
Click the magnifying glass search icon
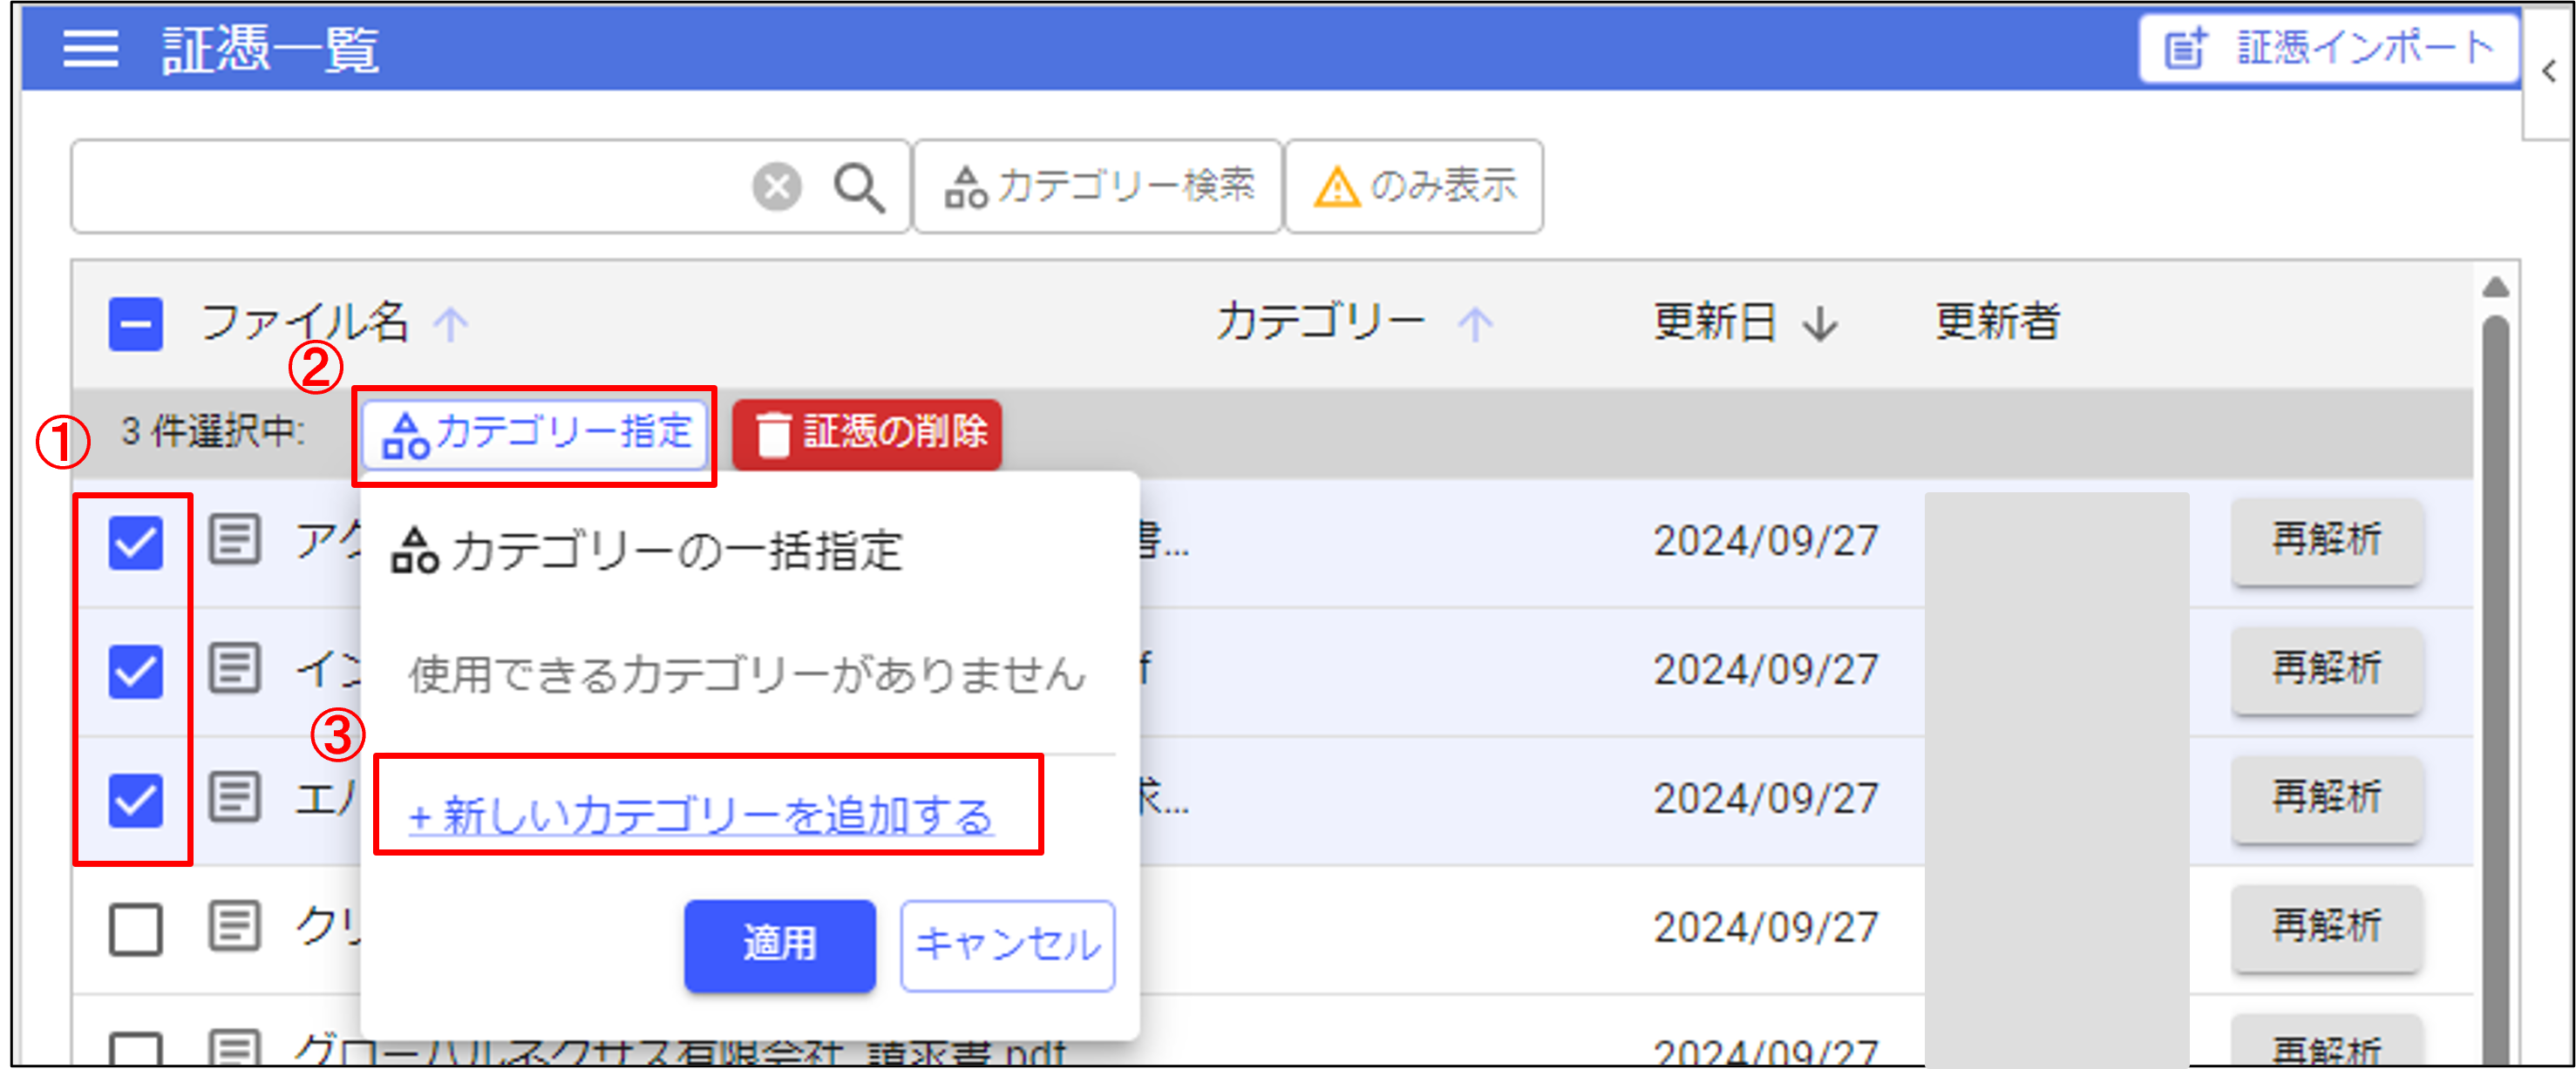click(859, 186)
